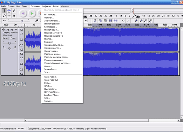Viewport: 183px width, 132px height.
Task: Choose Разворот effect
Action: coord(62,42)
